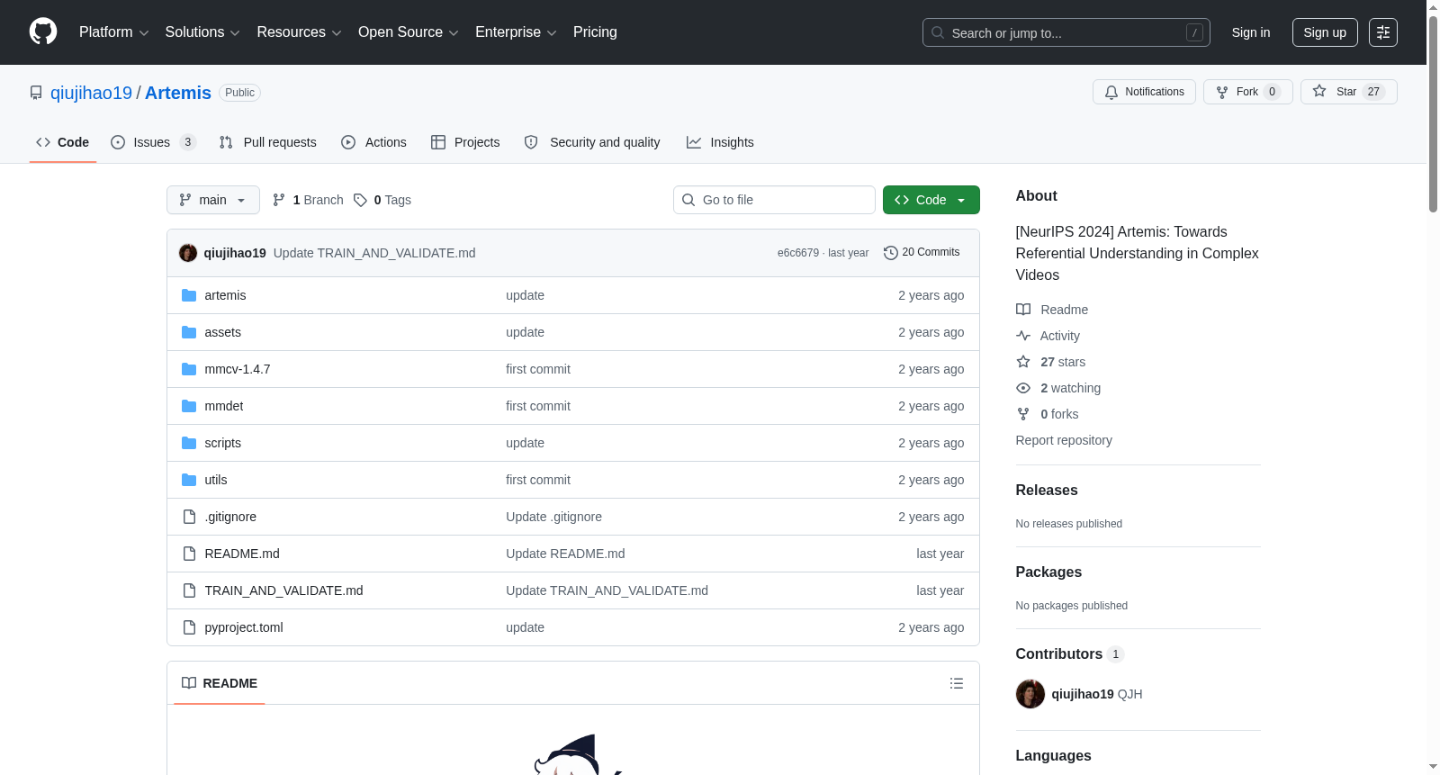This screenshot has width=1440, height=775.
Task: Open the README outline list icon
Action: tap(957, 683)
